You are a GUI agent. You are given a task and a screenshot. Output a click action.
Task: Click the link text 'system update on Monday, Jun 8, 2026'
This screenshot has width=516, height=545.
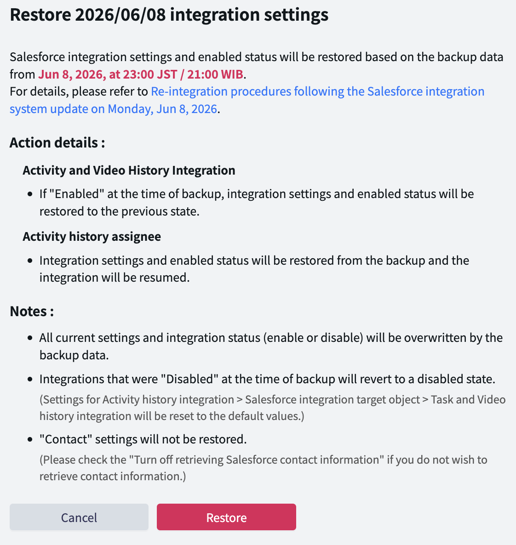coord(114,109)
